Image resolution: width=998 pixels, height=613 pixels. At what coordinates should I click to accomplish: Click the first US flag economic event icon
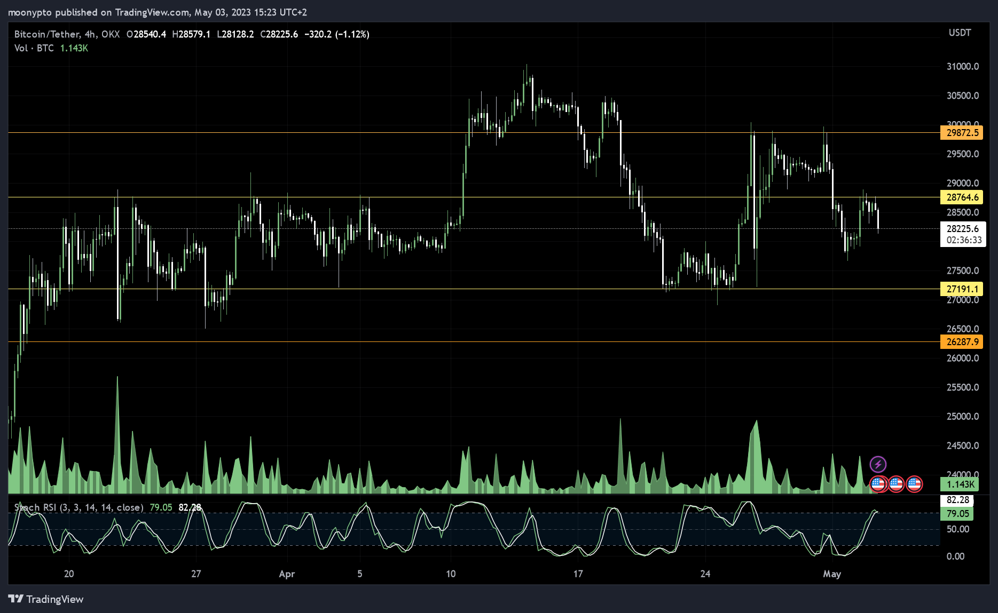878,484
